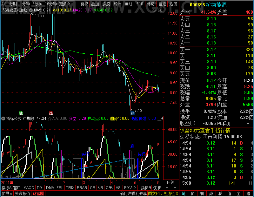254x197 pixels.
Task: Click the 减 marker on the chart
Action: click(21, 113)
